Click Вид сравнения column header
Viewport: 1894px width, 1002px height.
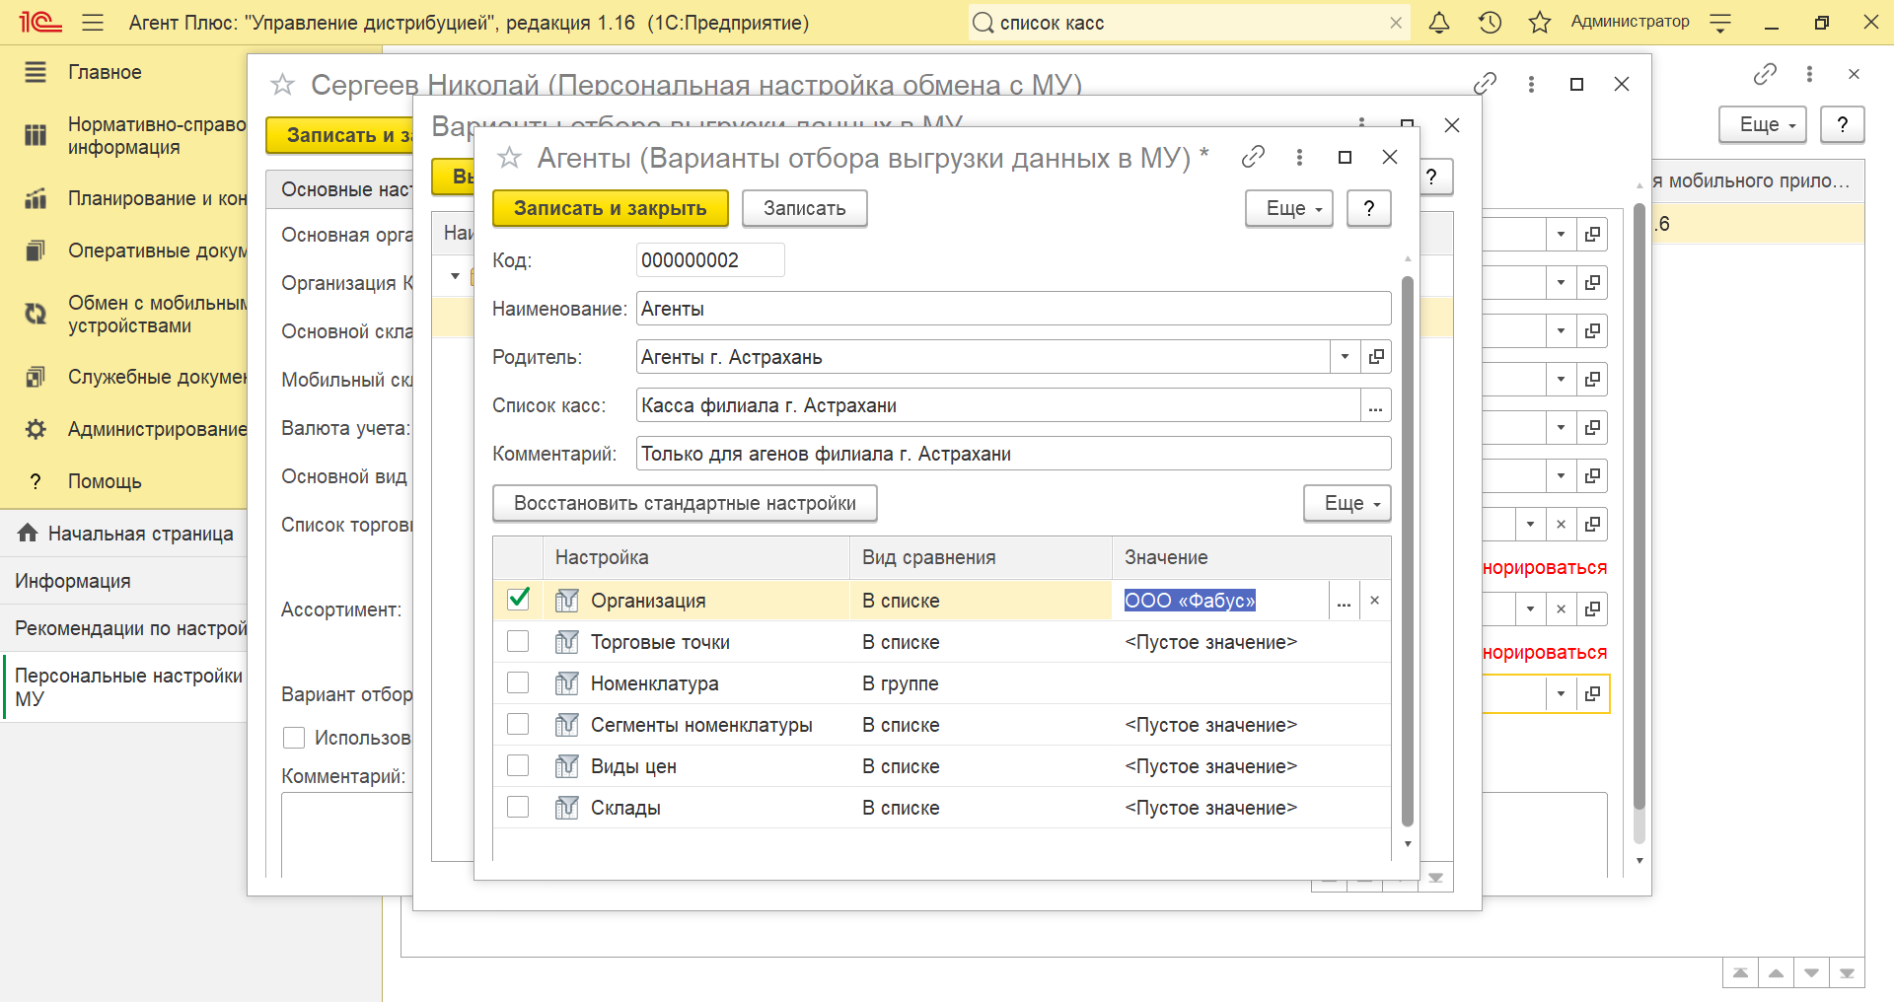coord(981,557)
